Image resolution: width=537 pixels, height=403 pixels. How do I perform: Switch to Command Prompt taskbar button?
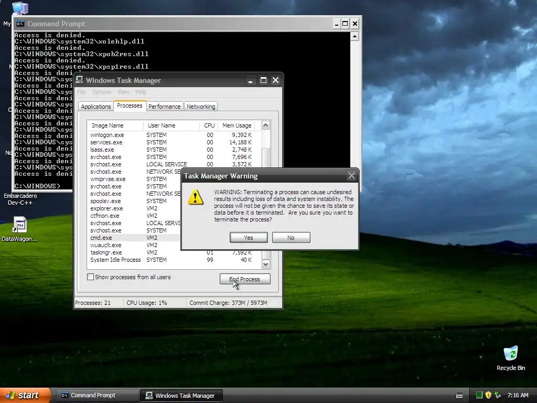tap(97, 396)
